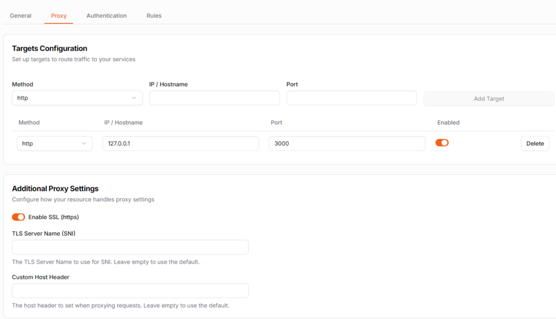The width and height of the screenshot is (556, 319).
Task: Focus the Custom Host Header input
Action: (130, 291)
